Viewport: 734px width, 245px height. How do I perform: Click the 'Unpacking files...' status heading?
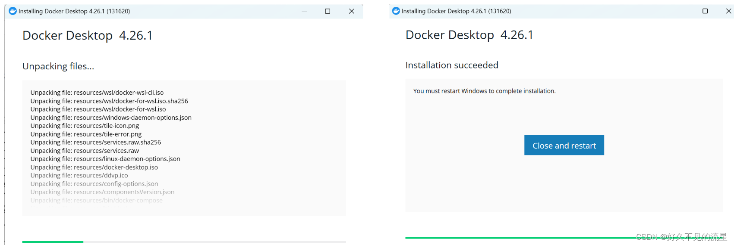(58, 66)
